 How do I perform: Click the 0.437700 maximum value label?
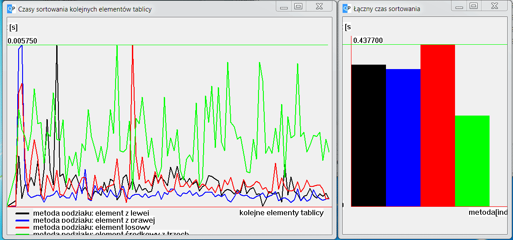[368, 40]
